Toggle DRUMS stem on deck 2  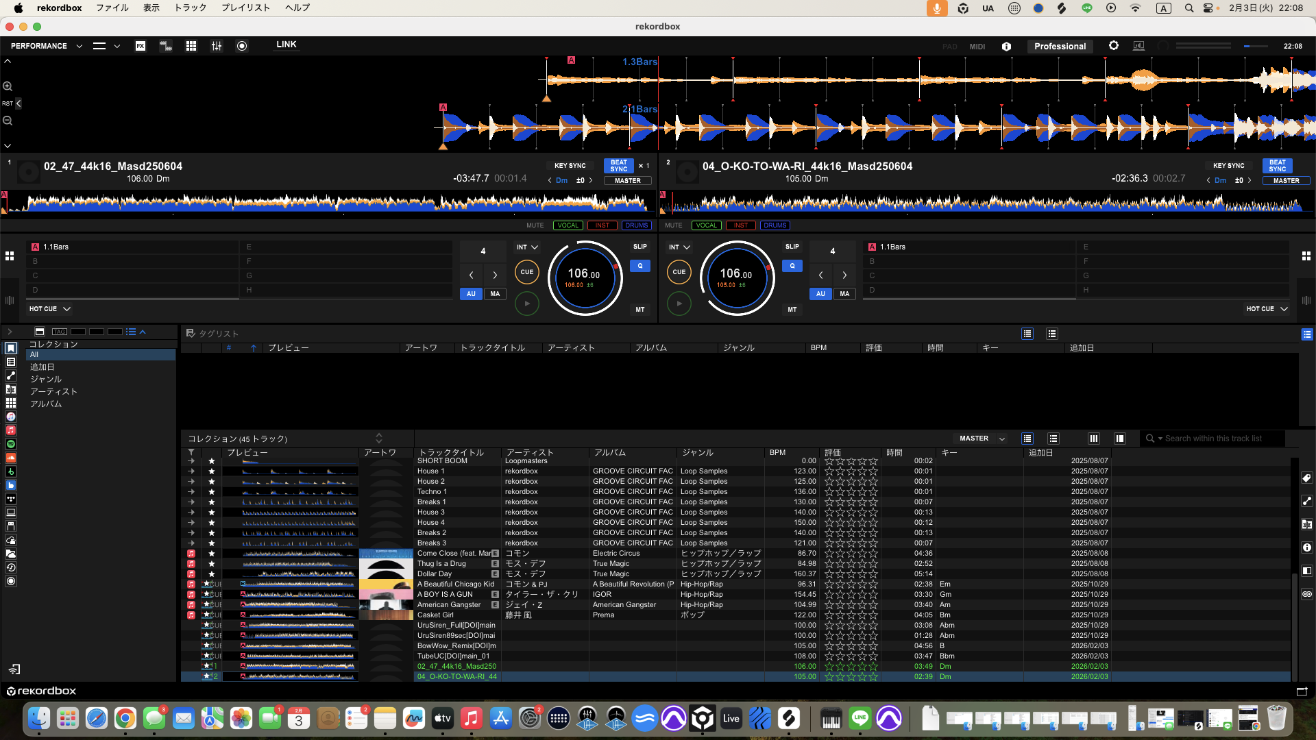[775, 225]
